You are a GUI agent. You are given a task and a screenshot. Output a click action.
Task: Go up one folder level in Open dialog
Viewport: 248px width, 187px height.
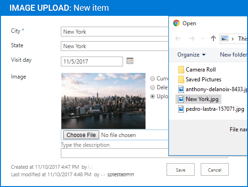(x=213, y=38)
